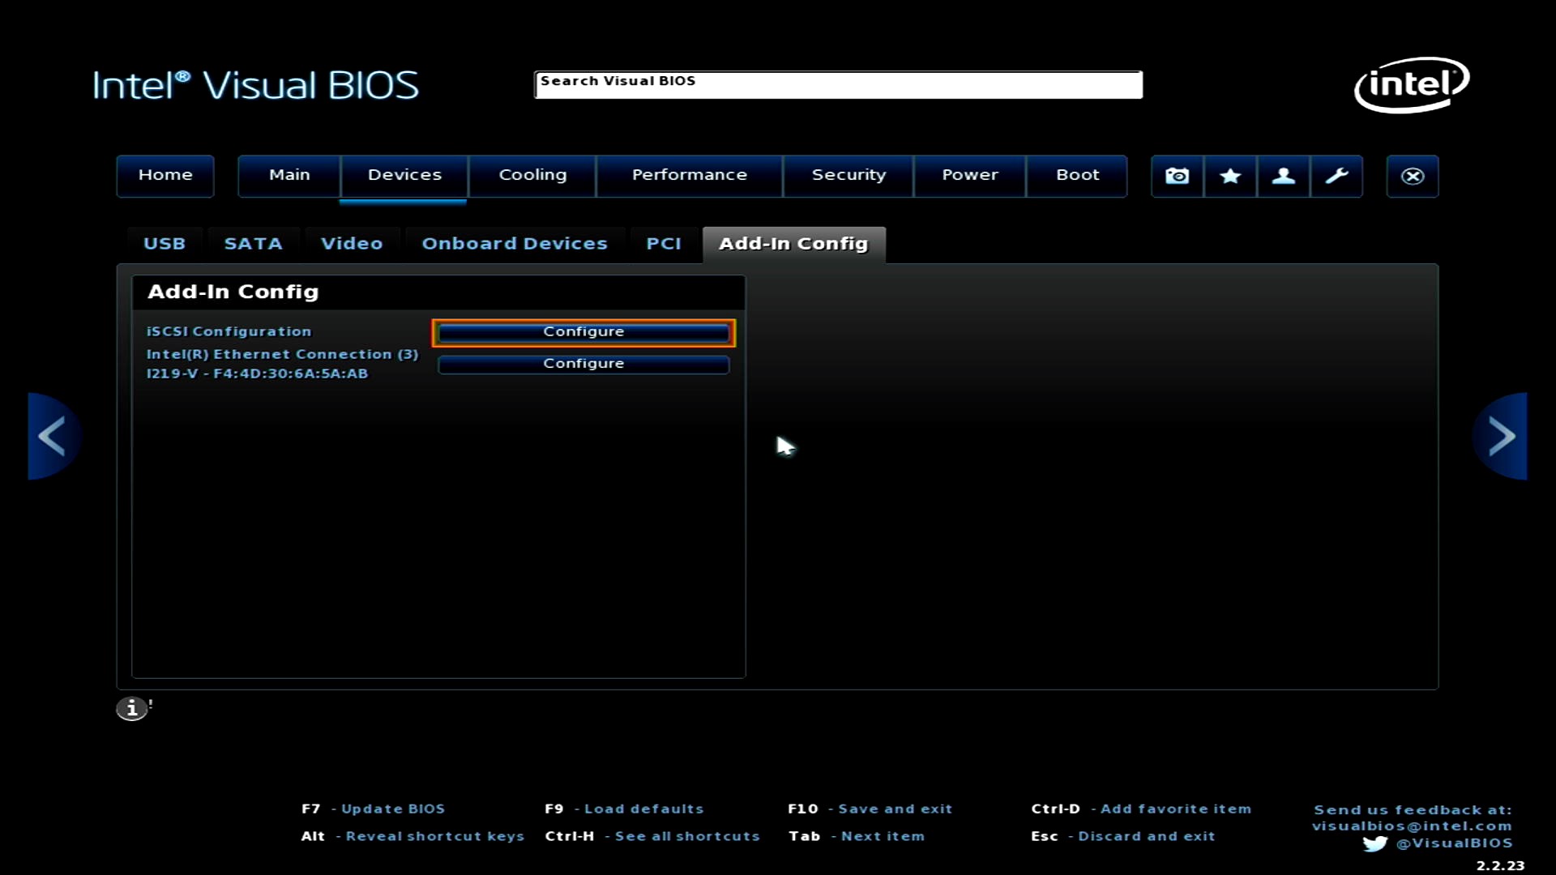Viewport: 1556px width, 875px height.
Task: Click the camera screenshot icon
Action: [1177, 176]
